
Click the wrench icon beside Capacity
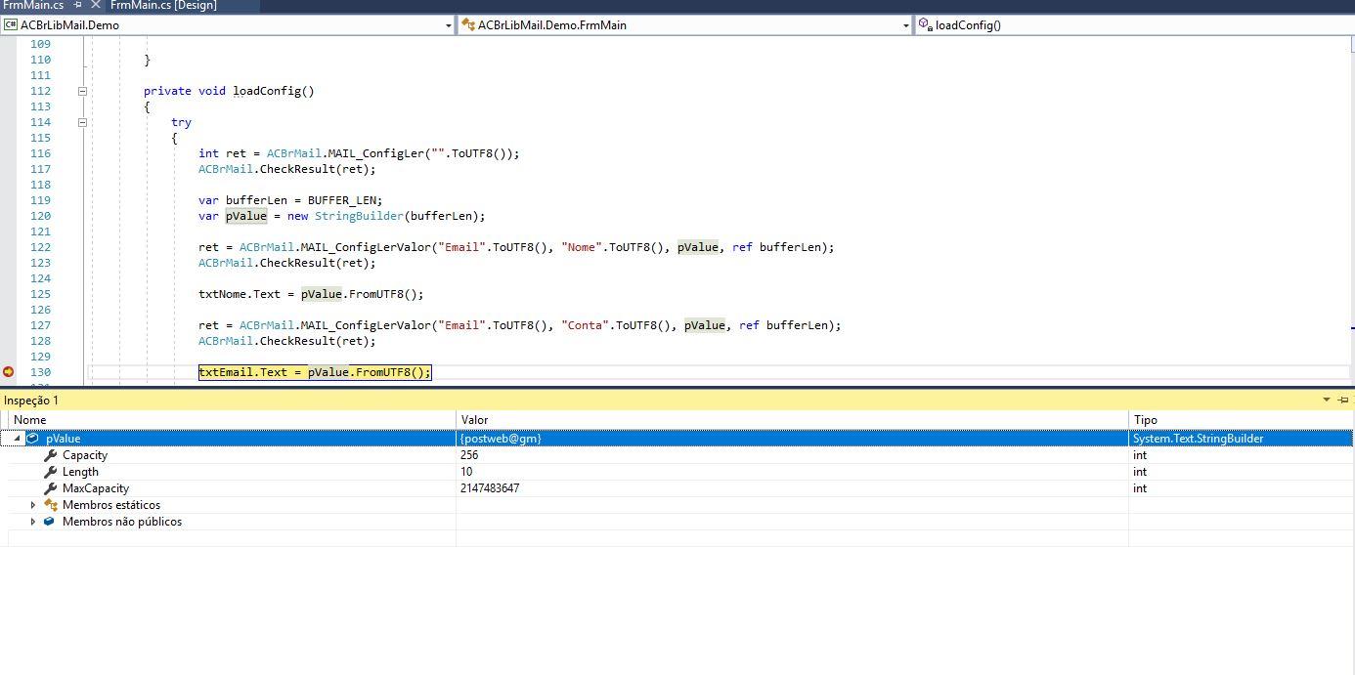pyautogui.click(x=50, y=455)
